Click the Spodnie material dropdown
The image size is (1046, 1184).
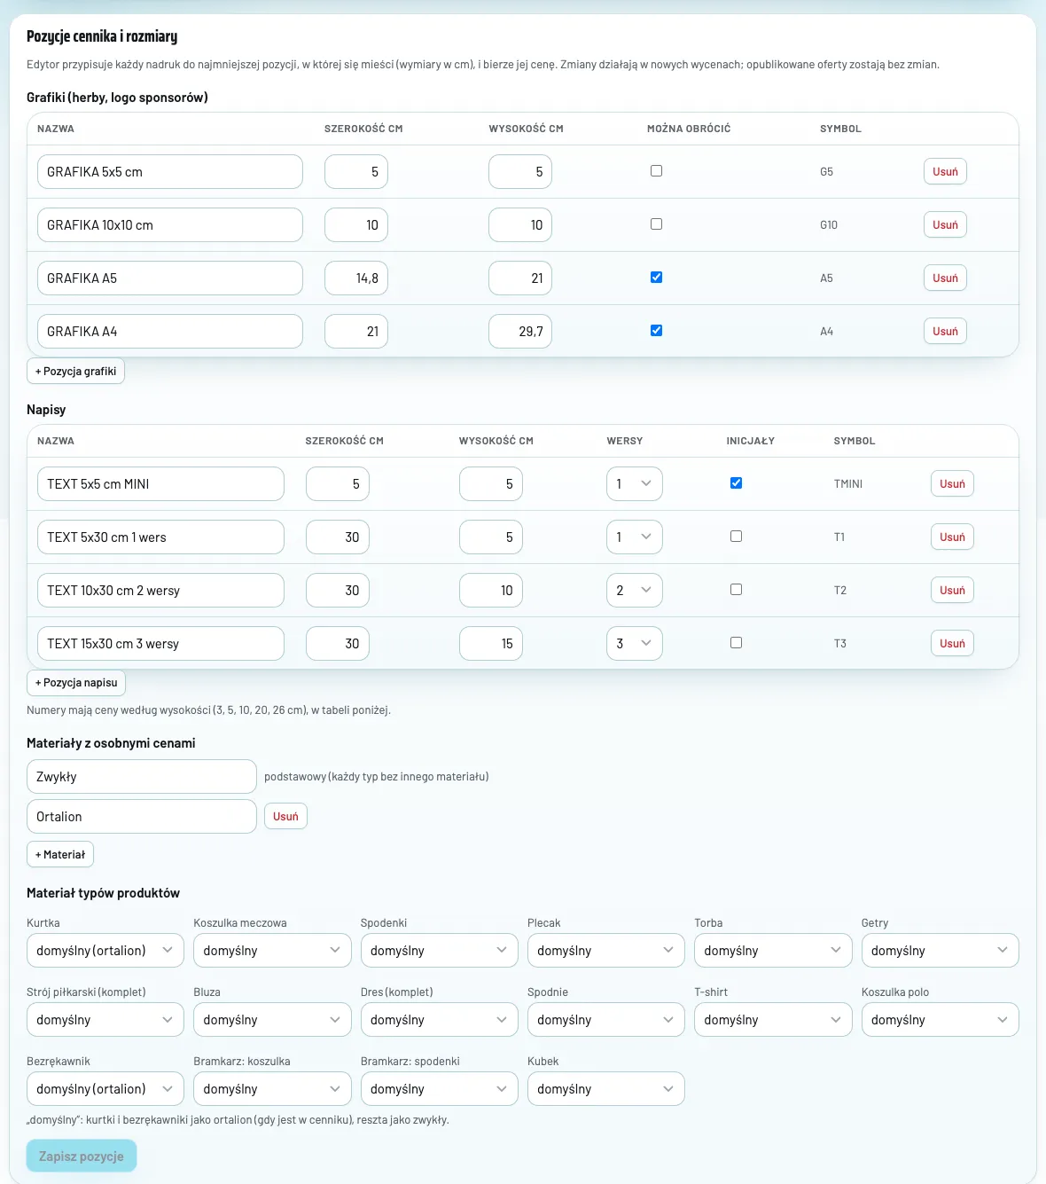[606, 1020]
